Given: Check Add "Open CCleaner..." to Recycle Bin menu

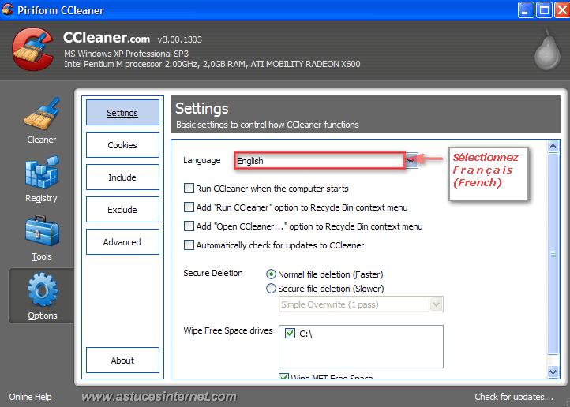Looking at the screenshot, I should [189, 226].
